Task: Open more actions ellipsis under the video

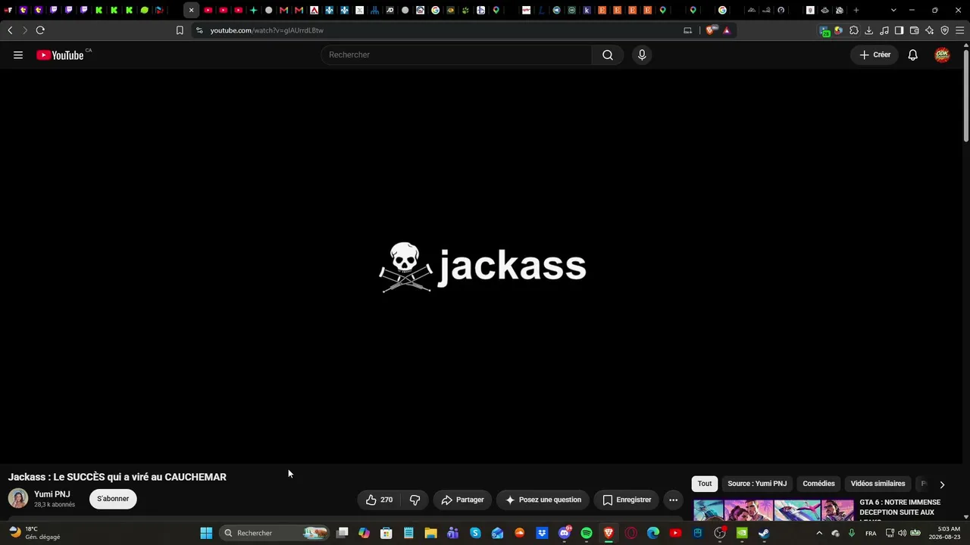Action: point(673,500)
